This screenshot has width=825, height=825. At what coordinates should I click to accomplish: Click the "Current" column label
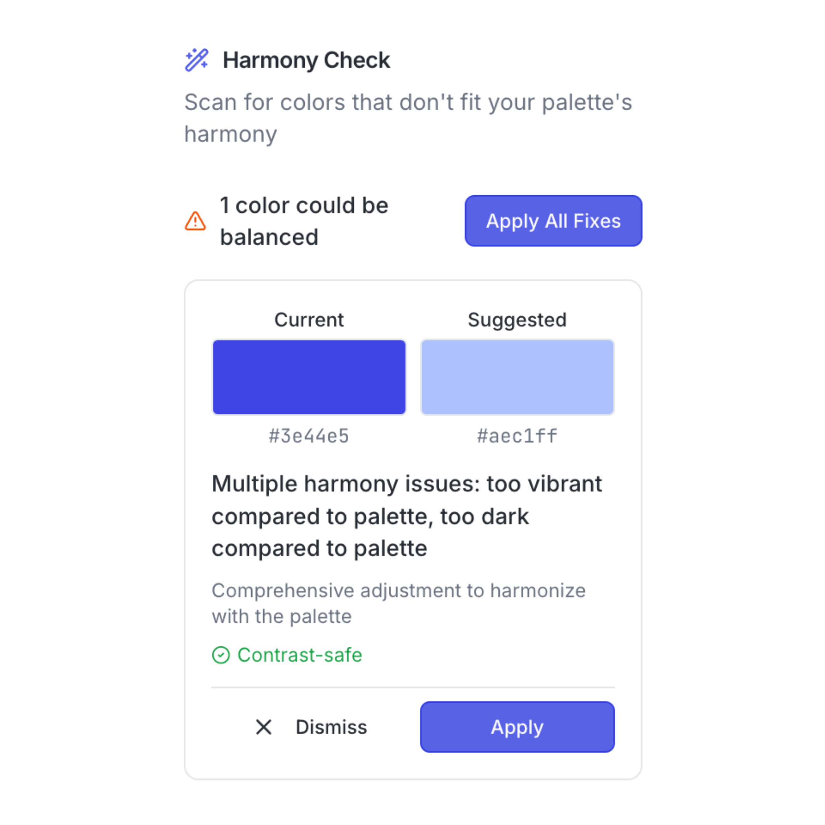309,320
